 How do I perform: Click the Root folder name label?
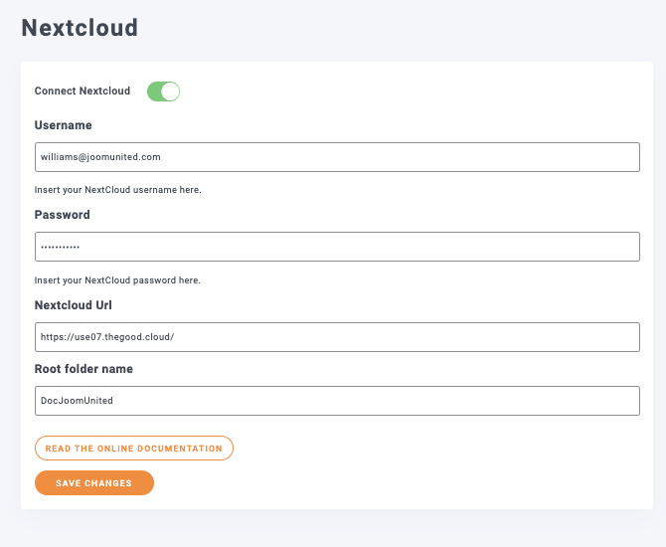pyautogui.click(x=83, y=369)
